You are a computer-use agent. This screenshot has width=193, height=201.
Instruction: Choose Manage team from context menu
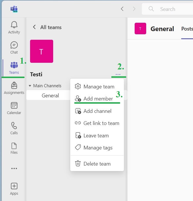tap(99, 87)
